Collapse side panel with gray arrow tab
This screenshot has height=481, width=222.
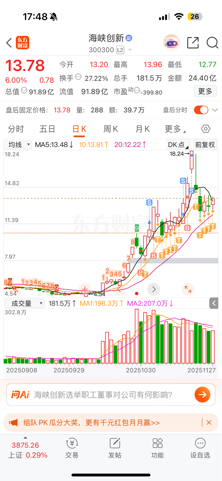(x=214, y=303)
